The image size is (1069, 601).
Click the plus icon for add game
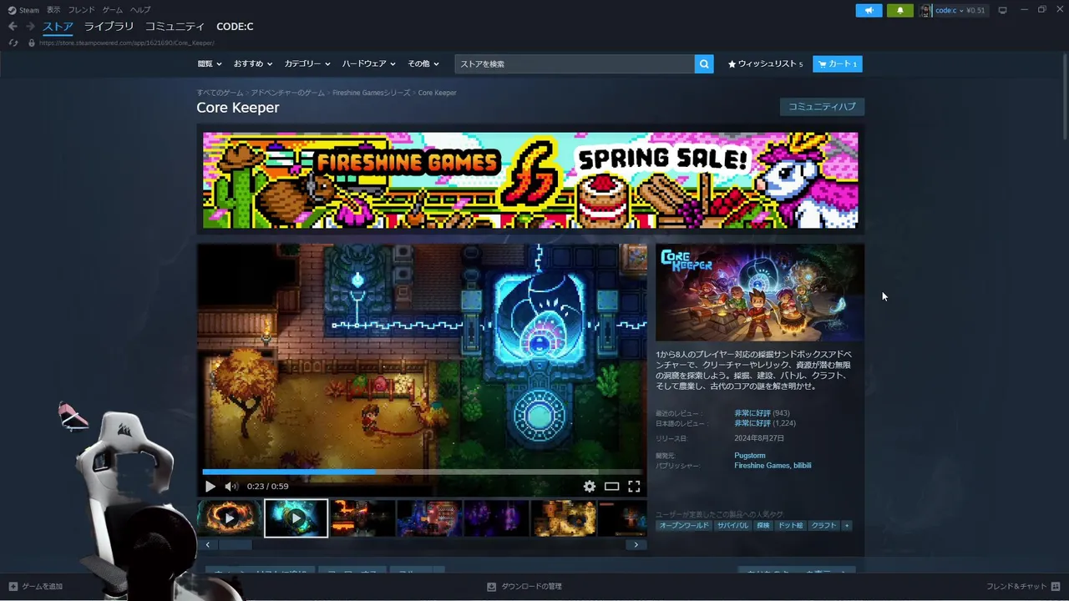click(13, 586)
